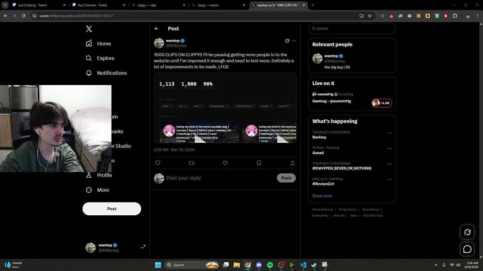Open the Extensions puzzle icon

(455, 16)
